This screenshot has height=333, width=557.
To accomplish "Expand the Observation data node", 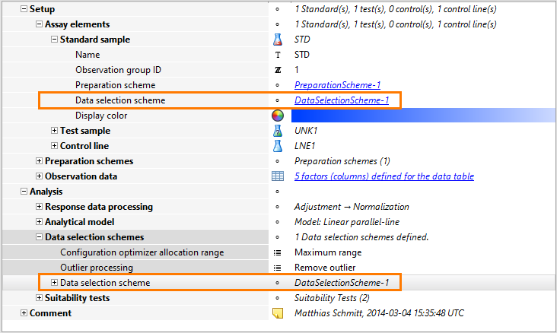I will 39,176.
